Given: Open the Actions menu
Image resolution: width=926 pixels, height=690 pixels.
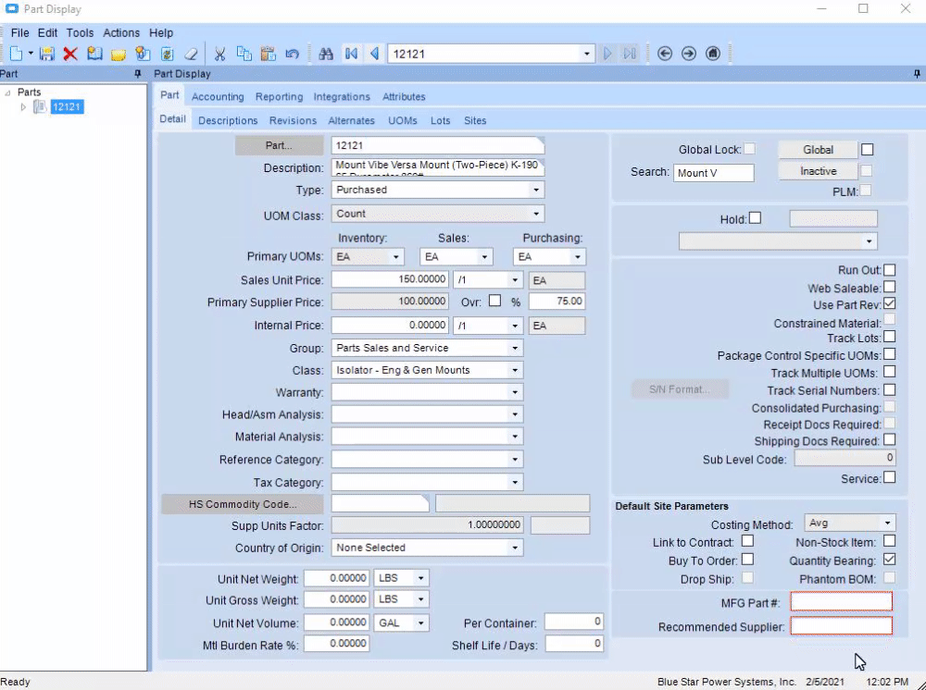Looking at the screenshot, I should (x=121, y=32).
